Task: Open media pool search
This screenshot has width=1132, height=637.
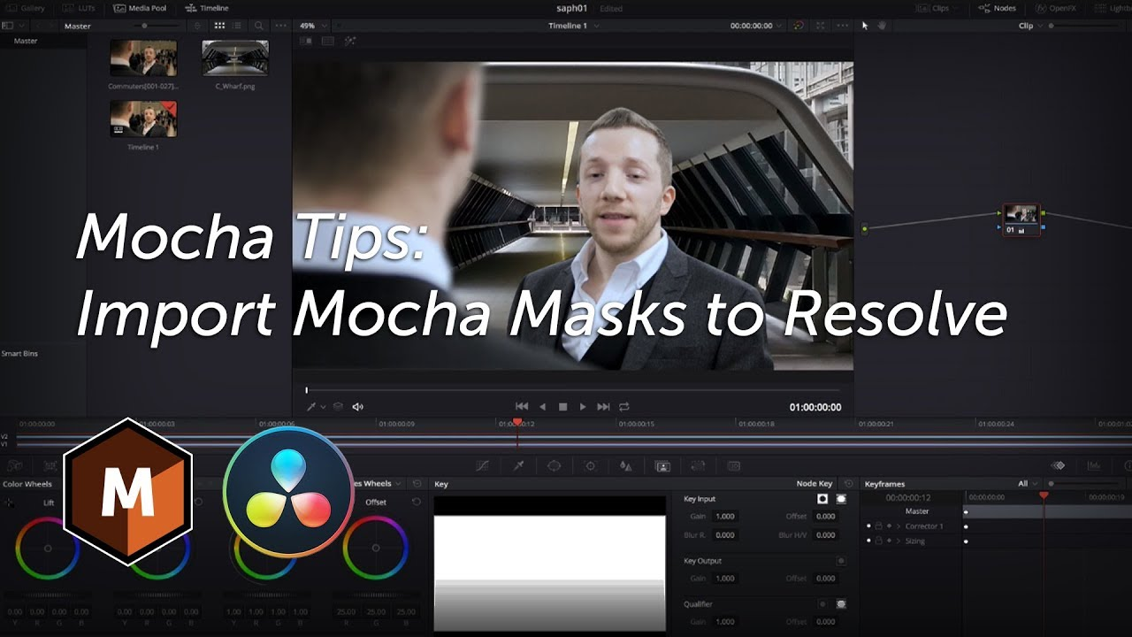Action: click(258, 26)
